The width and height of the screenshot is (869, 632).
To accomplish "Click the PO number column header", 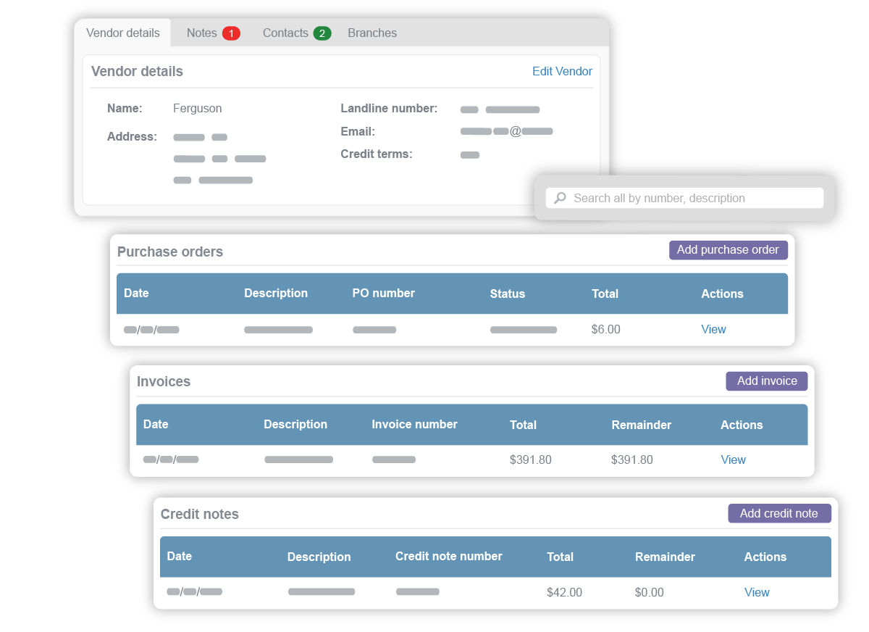I will tap(383, 294).
